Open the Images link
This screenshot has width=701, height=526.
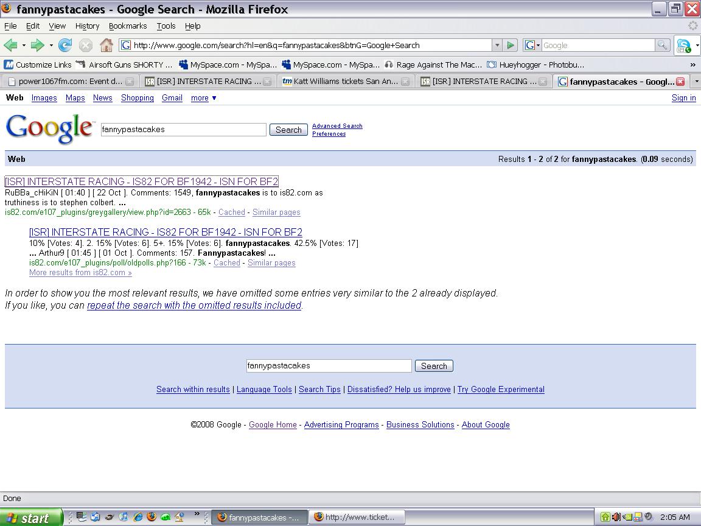pos(44,98)
